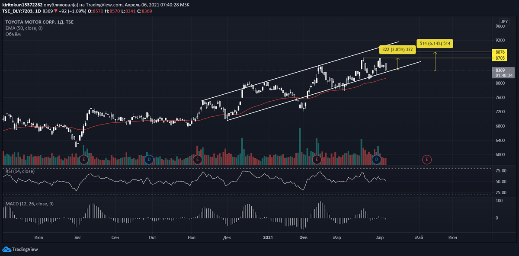
Task: Click the RSI 50.00 scale value
Action: [x=501, y=182]
